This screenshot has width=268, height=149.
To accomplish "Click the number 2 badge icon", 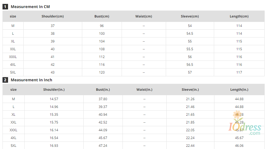I will (x=5, y=80).
